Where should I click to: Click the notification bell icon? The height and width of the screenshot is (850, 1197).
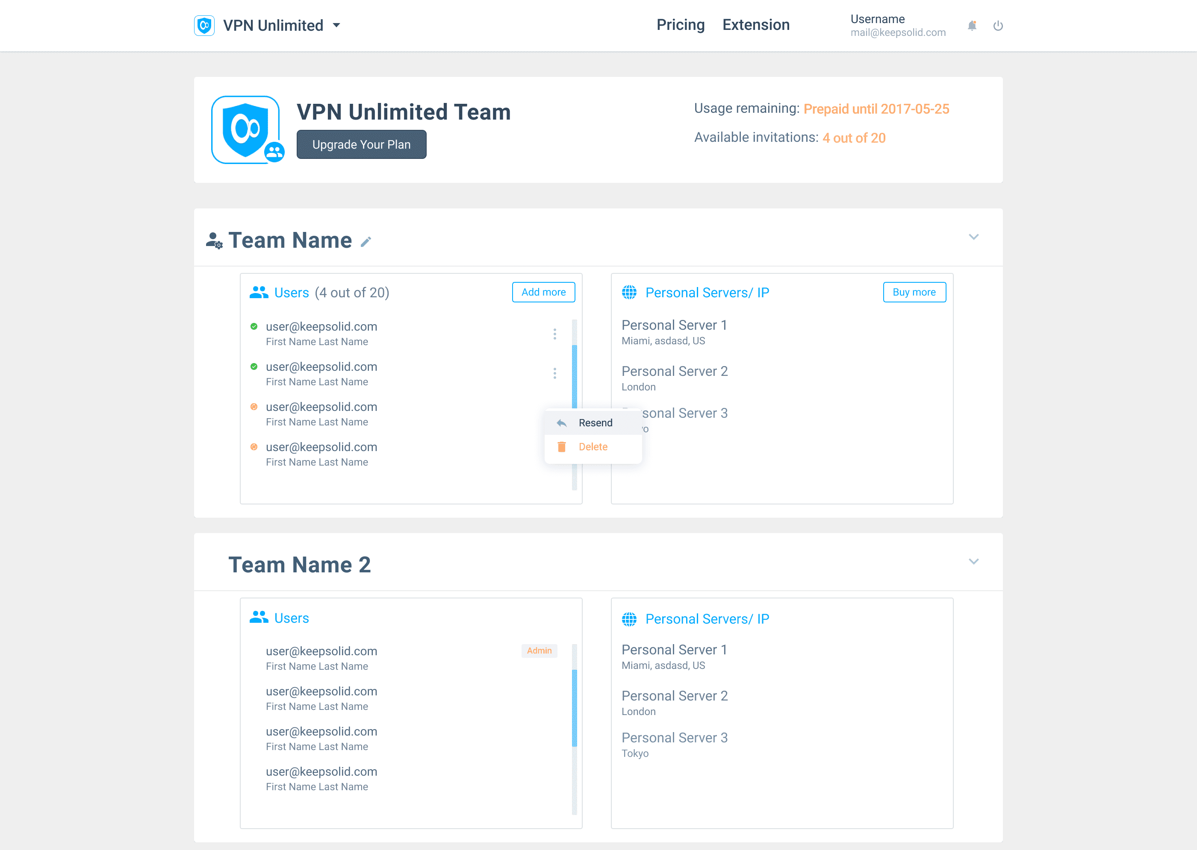(972, 26)
